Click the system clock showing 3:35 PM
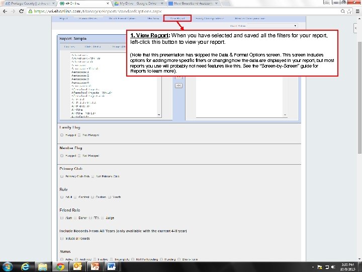 tap(347, 267)
